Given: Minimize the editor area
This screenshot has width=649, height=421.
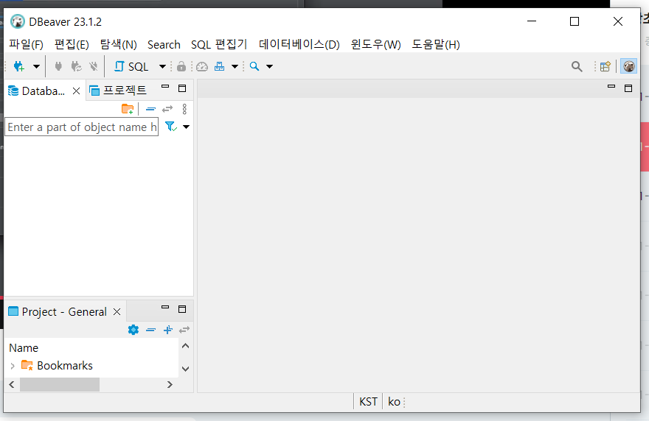Looking at the screenshot, I should pyautogui.click(x=611, y=86).
